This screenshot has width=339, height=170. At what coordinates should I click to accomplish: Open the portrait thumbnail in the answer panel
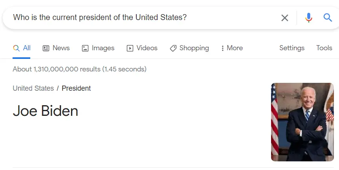[x=302, y=122]
